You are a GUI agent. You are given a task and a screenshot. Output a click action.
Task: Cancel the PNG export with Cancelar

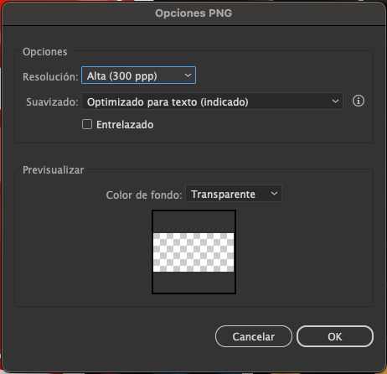pyautogui.click(x=254, y=336)
